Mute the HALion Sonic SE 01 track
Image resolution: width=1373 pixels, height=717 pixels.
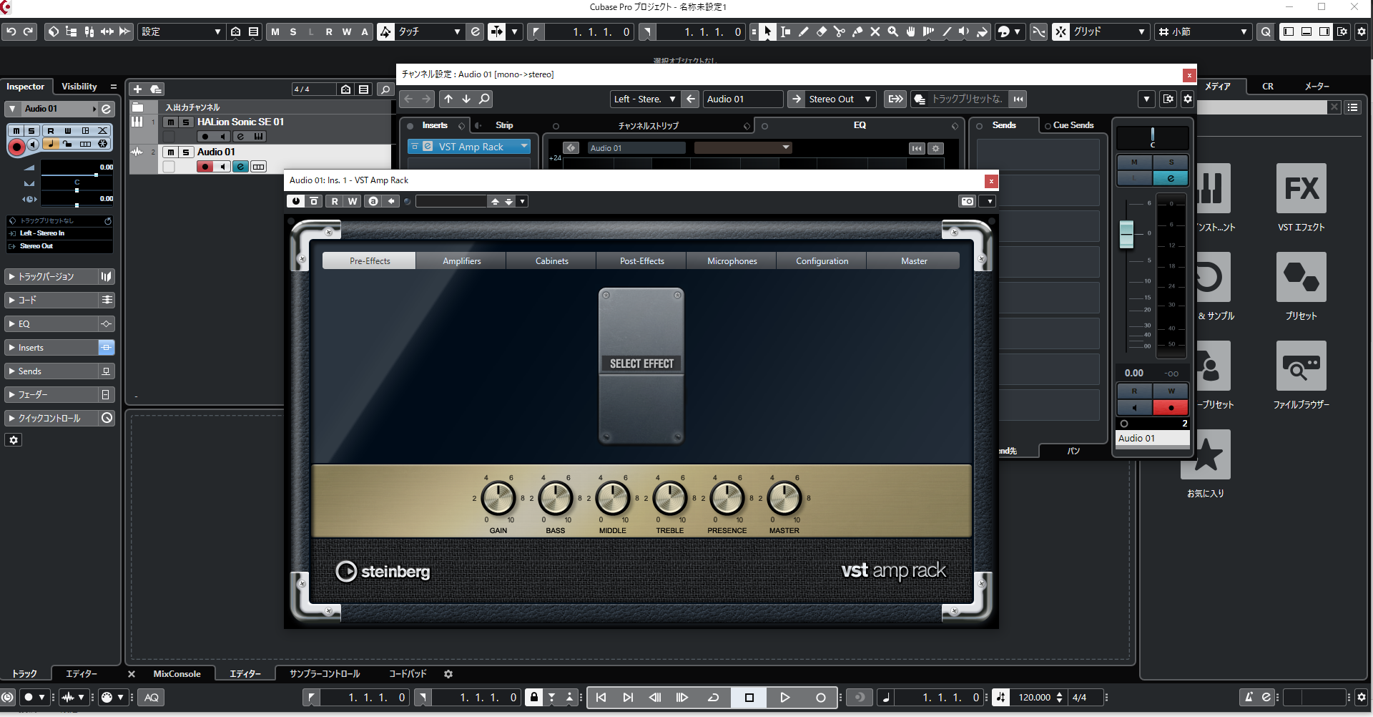coord(171,122)
